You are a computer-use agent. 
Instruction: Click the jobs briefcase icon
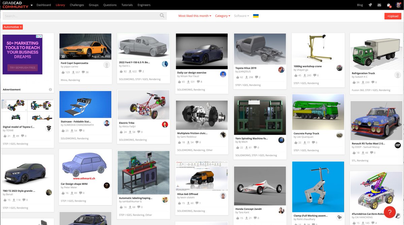point(388,5)
